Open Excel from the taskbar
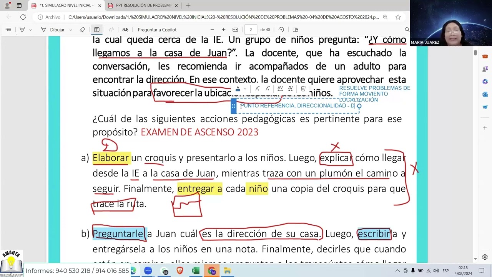The height and width of the screenshot is (277, 492). [196, 271]
